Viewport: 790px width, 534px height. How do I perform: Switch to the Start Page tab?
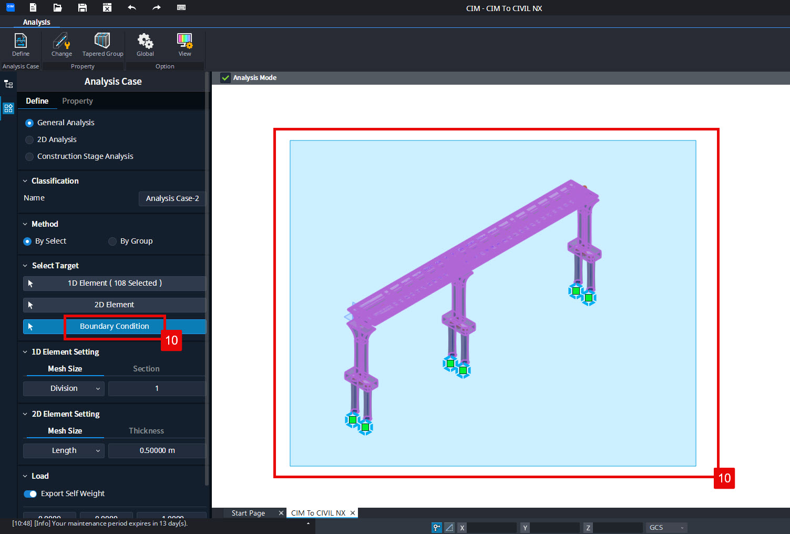248,512
